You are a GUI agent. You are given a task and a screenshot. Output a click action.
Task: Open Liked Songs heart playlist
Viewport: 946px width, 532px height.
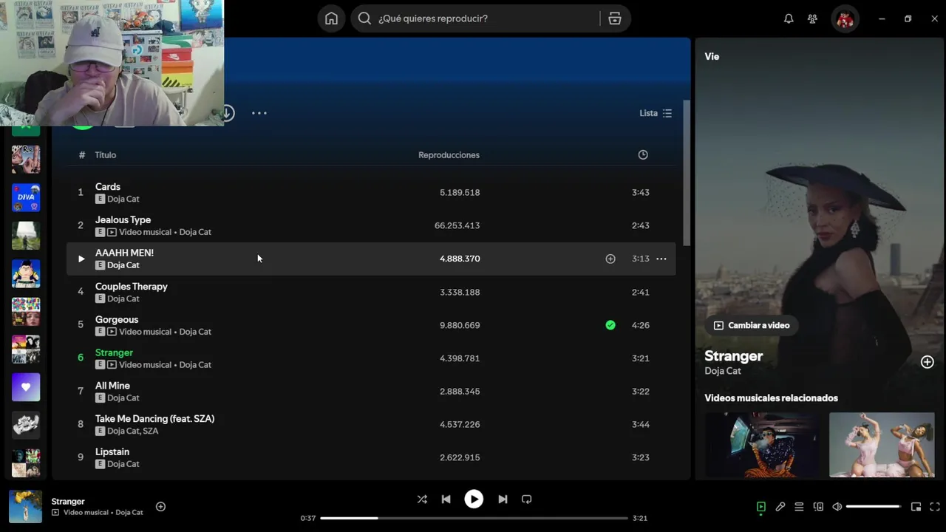click(x=26, y=386)
